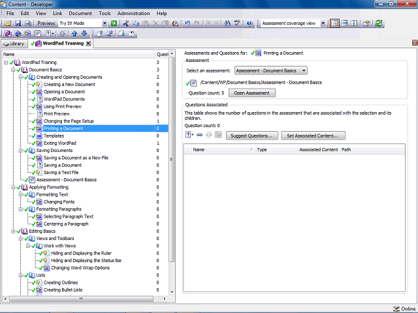Run spell check with ABC checkmark icon
418x313 pixels.
point(237,23)
